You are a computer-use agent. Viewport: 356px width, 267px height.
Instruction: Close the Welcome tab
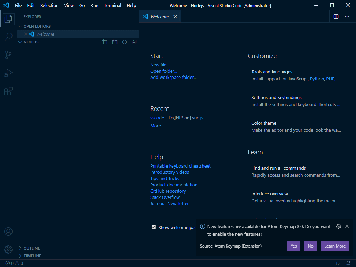(x=175, y=17)
